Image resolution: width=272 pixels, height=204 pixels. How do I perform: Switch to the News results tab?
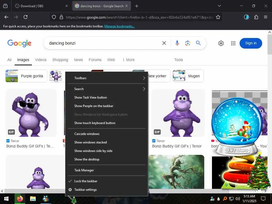[x=78, y=60]
